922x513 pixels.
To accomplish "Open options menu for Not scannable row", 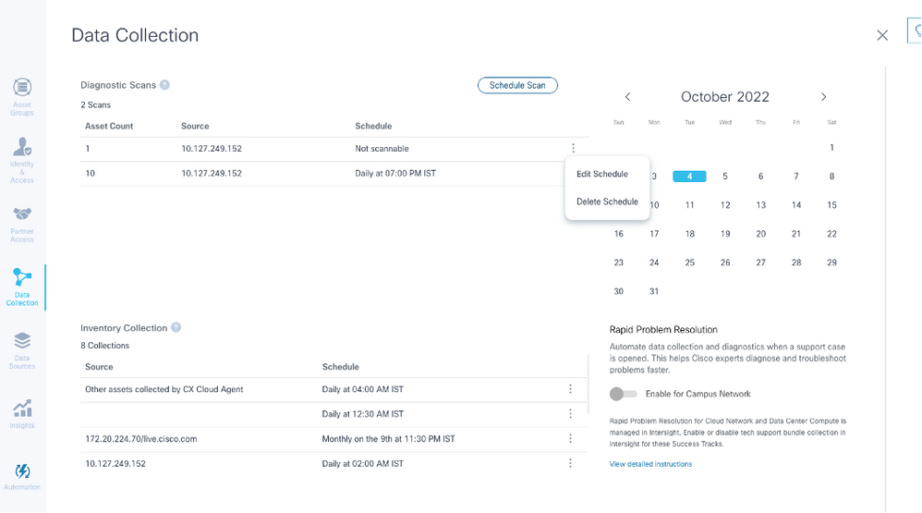I will tap(574, 148).
